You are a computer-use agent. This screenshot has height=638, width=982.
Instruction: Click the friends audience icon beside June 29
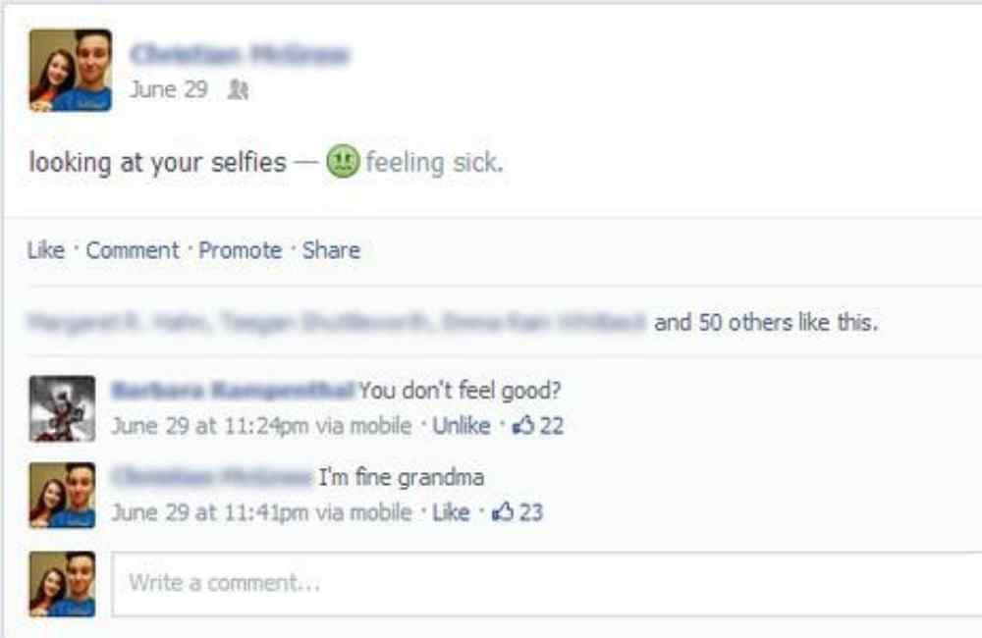tap(238, 90)
